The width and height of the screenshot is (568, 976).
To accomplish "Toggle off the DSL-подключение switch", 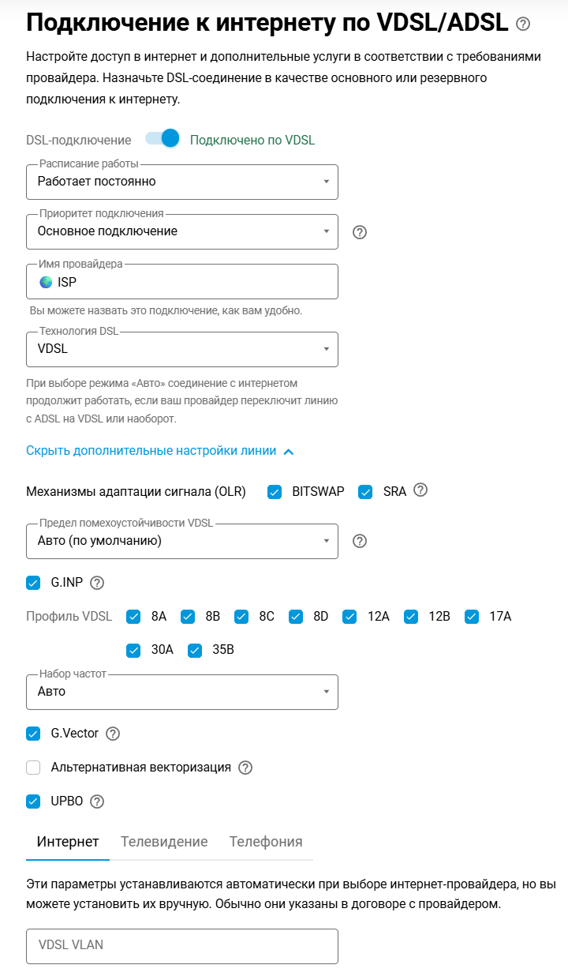I will (161, 138).
